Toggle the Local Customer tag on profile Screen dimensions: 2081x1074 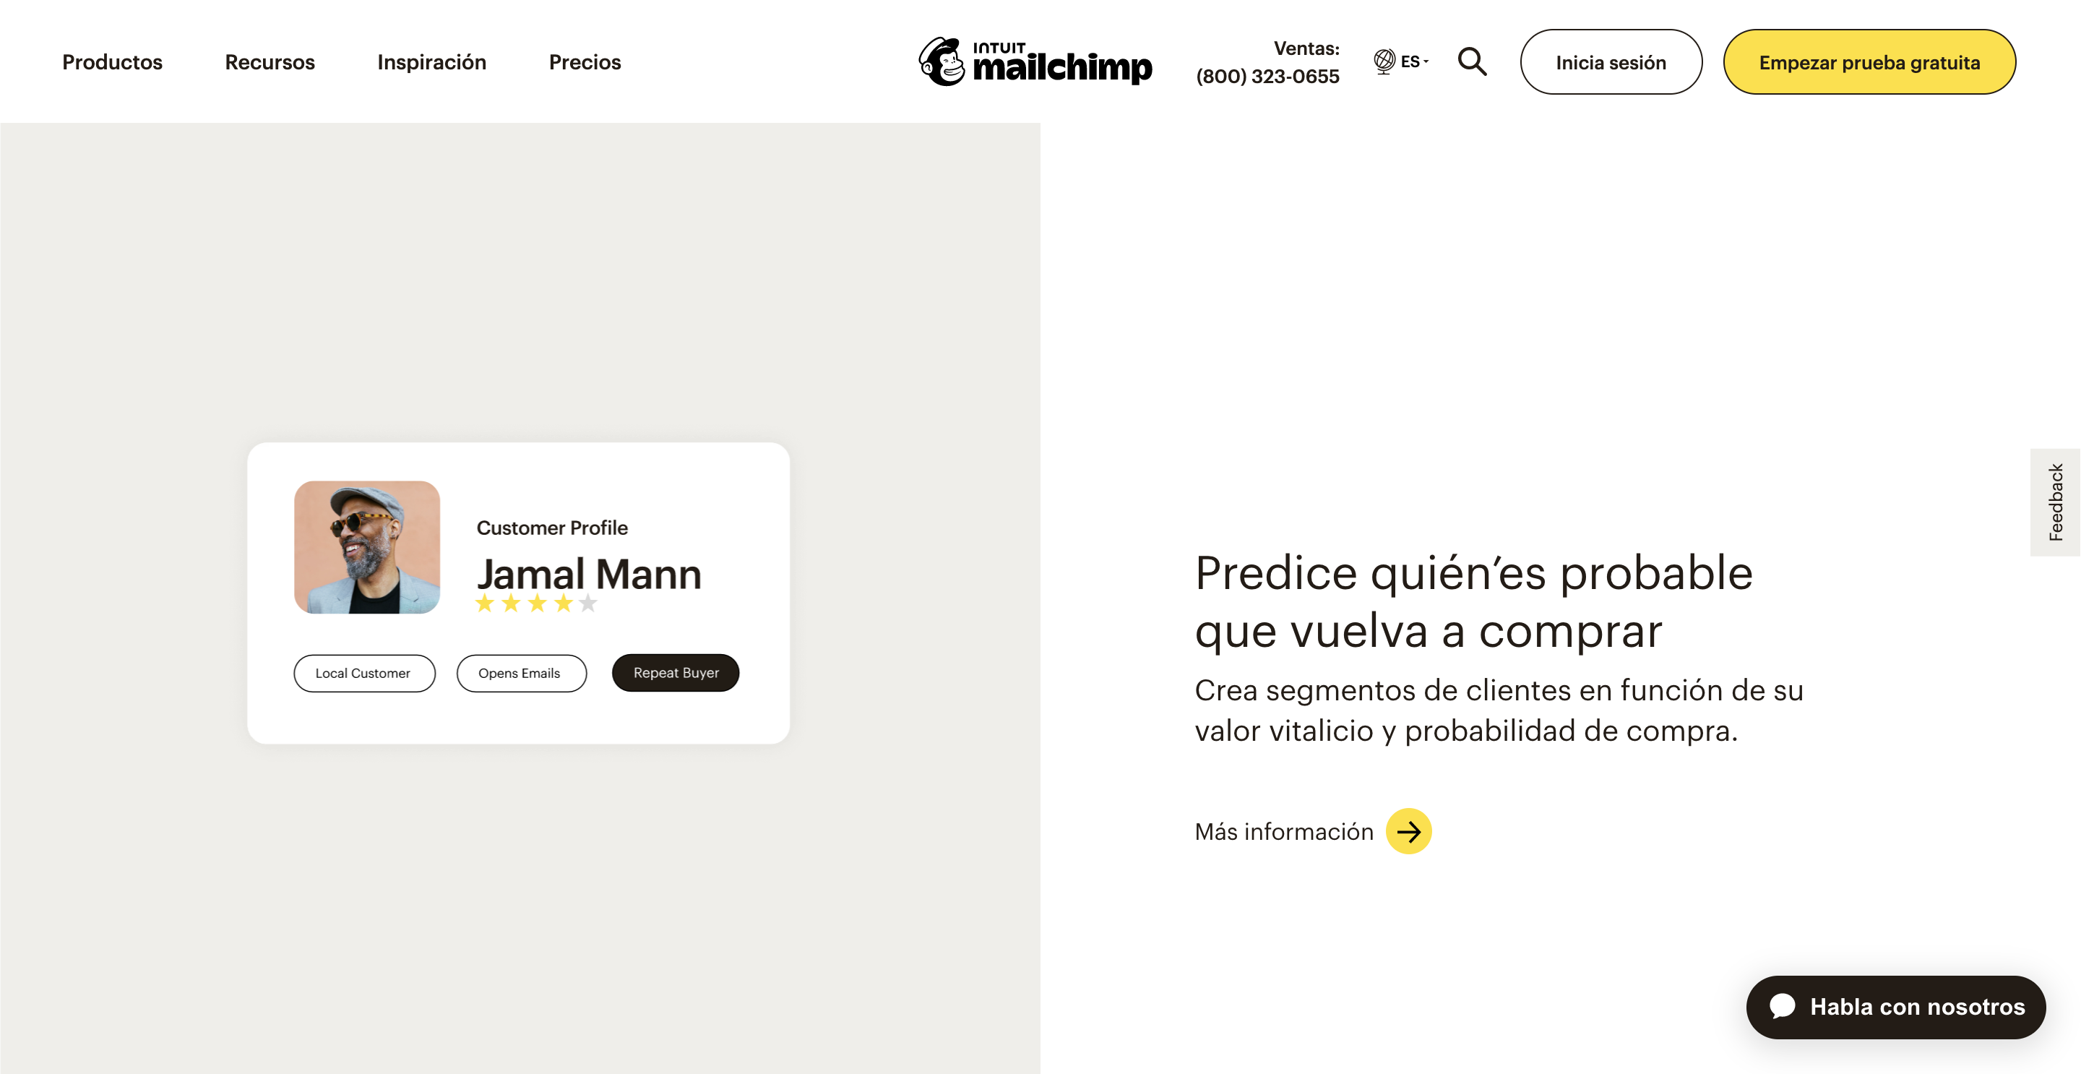363,673
